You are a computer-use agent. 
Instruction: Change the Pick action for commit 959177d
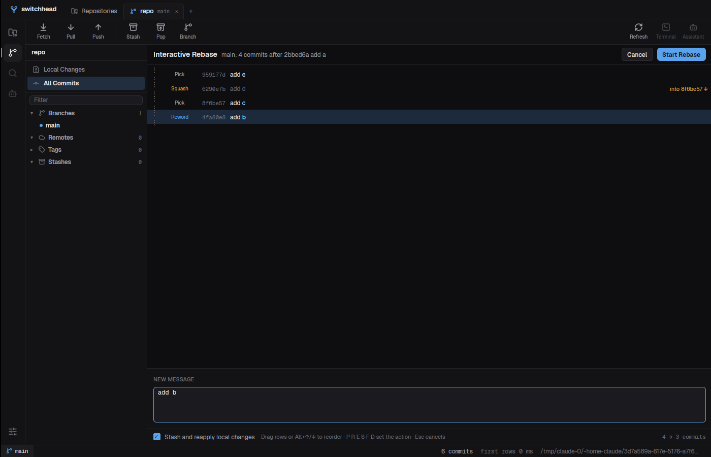point(180,74)
